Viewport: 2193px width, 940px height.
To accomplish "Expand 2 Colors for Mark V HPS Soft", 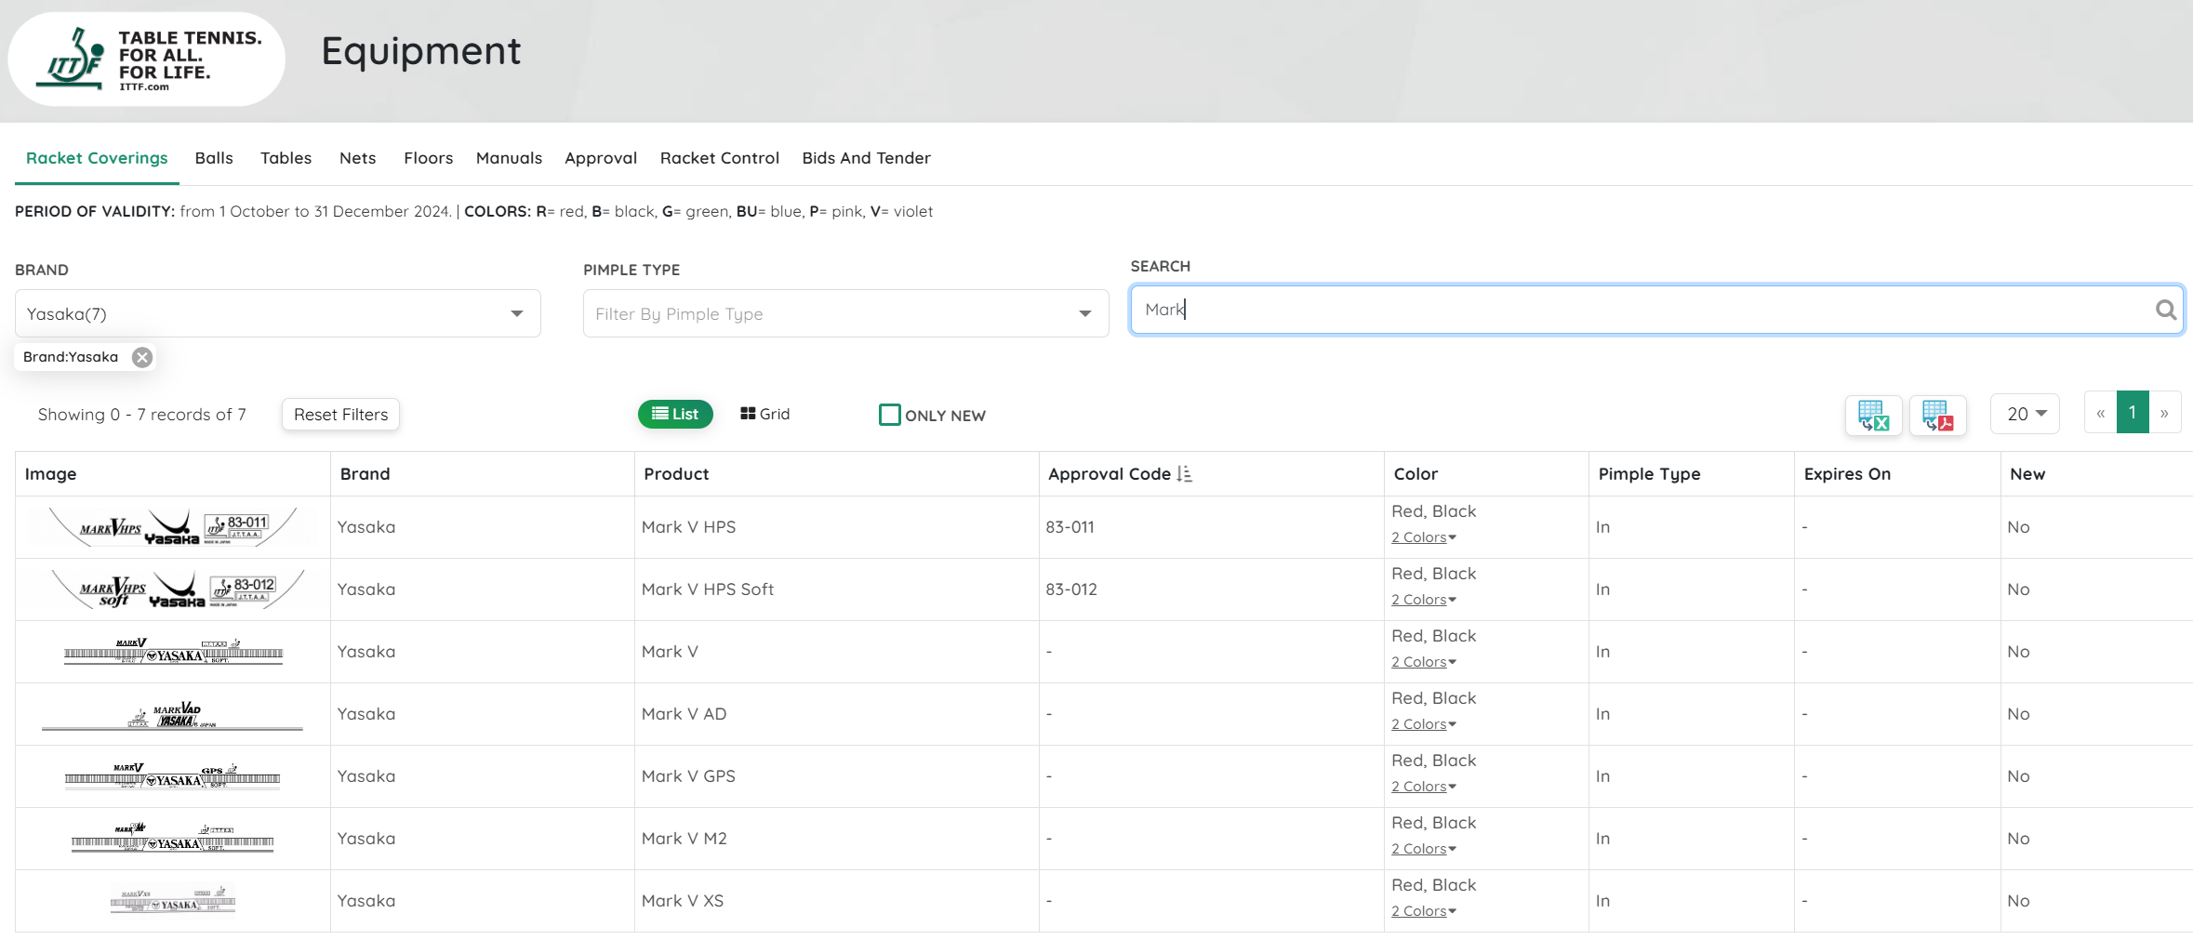I will click(1424, 600).
